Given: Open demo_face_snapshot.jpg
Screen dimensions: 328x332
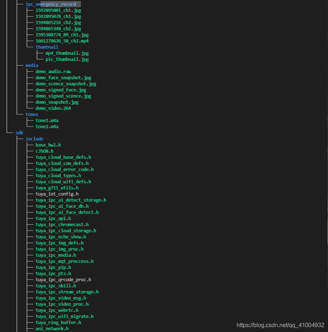Looking at the screenshot, I should click(x=63, y=77).
